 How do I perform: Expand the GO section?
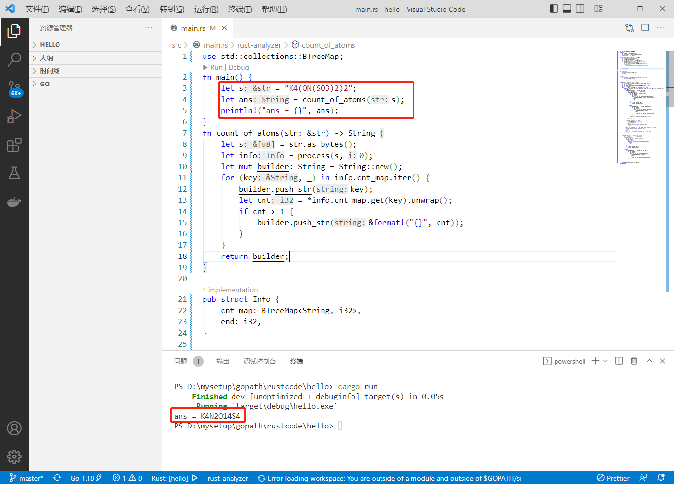pyautogui.click(x=96, y=84)
